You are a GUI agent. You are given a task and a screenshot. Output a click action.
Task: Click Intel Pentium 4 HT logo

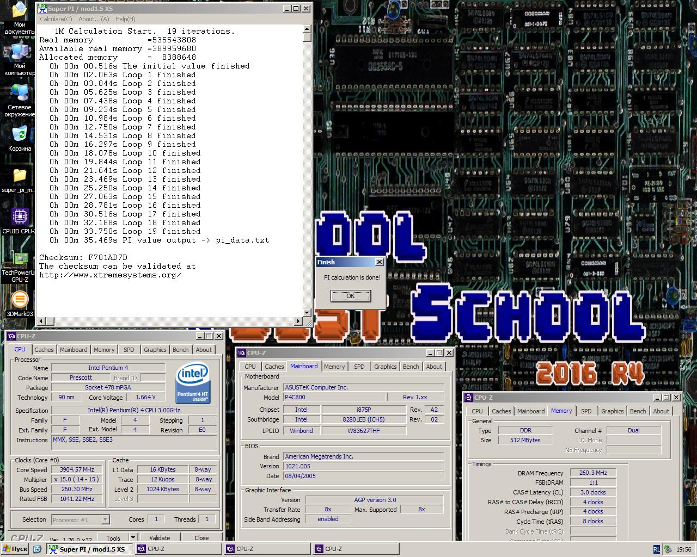(193, 383)
